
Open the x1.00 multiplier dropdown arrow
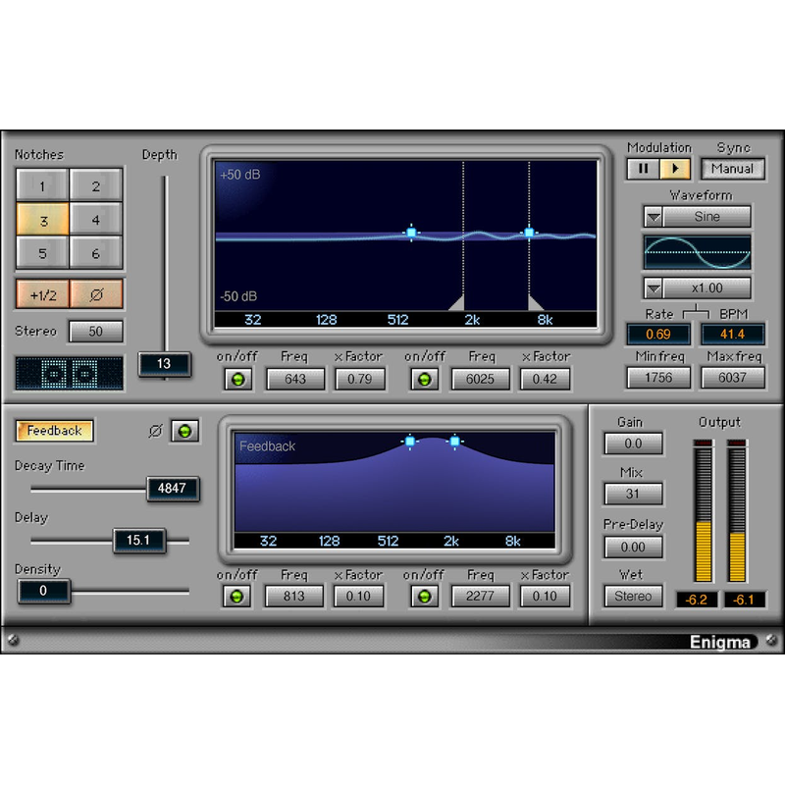coord(654,288)
